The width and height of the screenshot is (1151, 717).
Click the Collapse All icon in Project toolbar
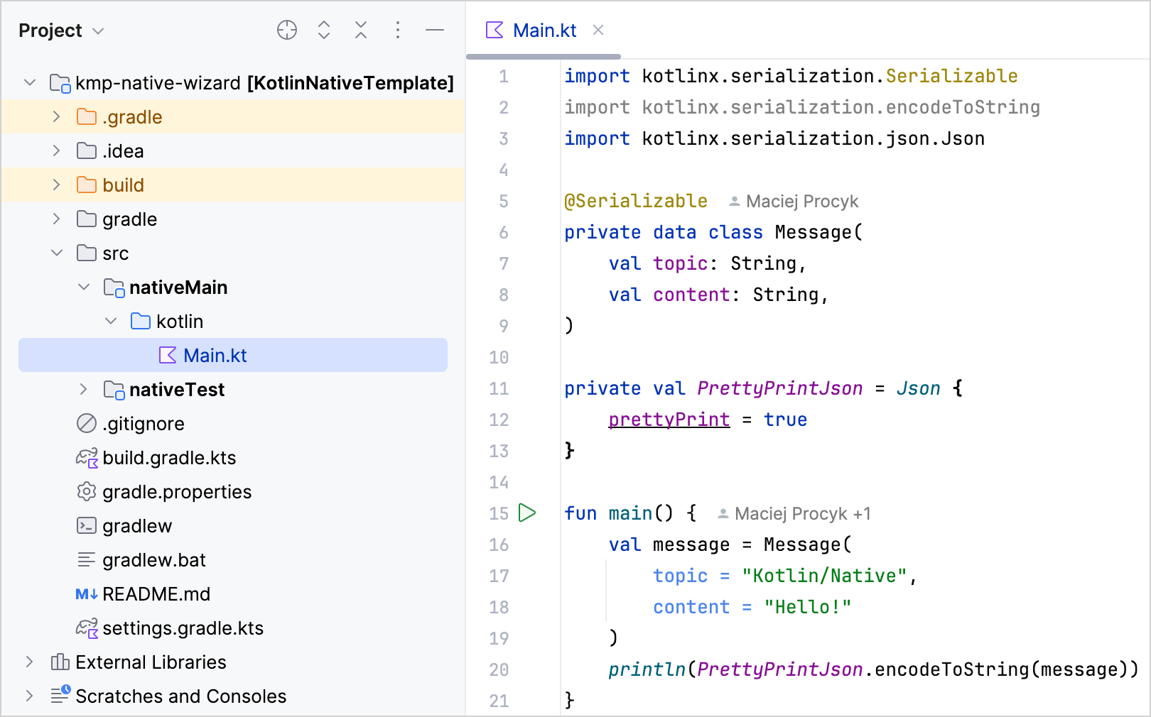(x=361, y=31)
